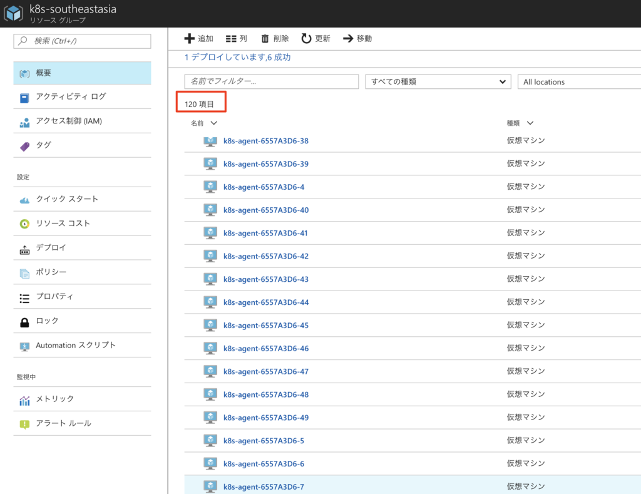Open the All locations dropdown
This screenshot has height=494, width=641.
pyautogui.click(x=579, y=82)
